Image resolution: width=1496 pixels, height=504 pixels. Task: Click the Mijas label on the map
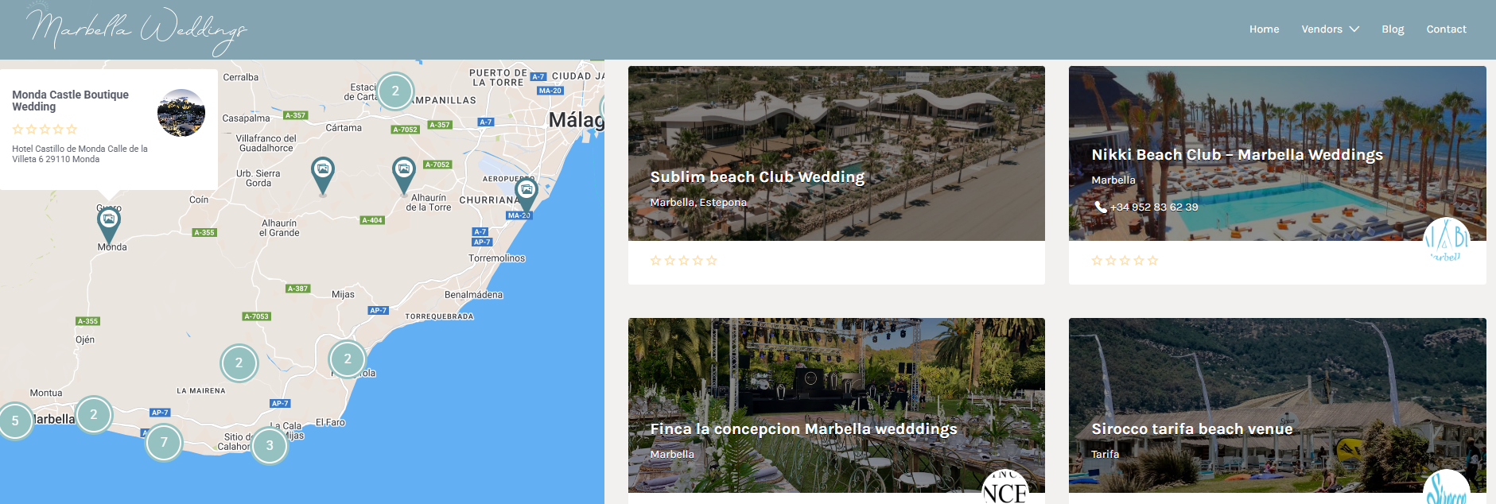[x=343, y=294]
